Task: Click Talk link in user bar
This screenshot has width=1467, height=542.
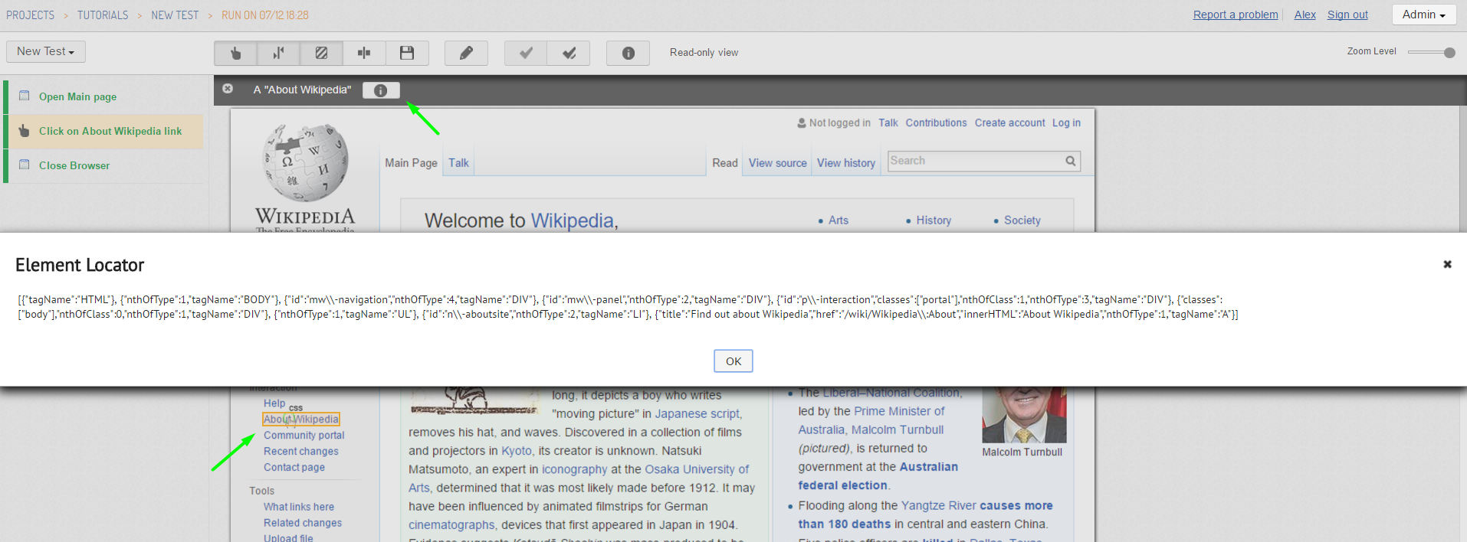Action: [x=888, y=122]
